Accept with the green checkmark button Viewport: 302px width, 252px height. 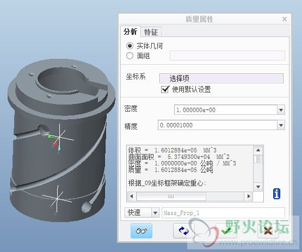point(226,231)
